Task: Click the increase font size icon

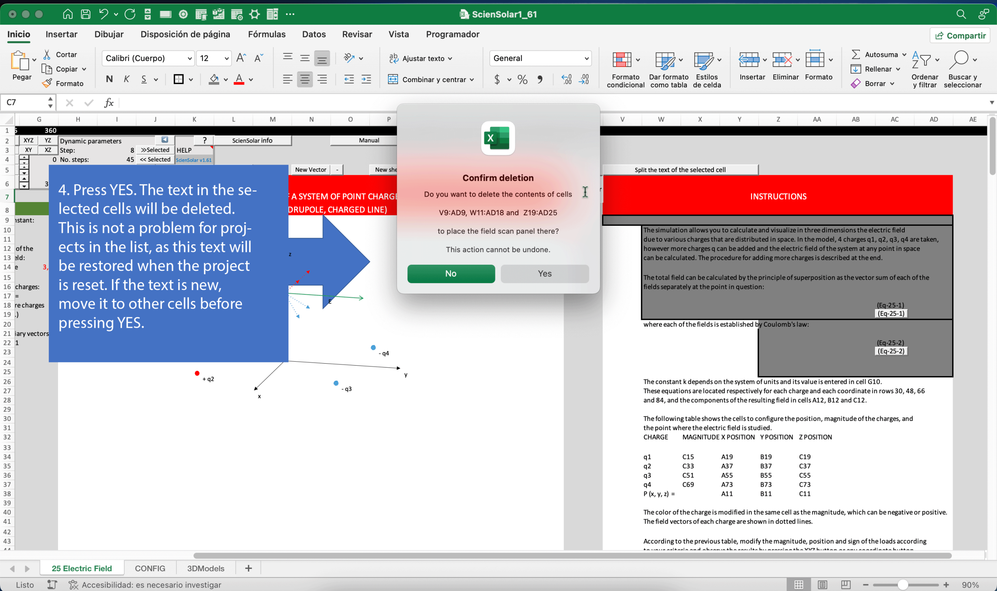Action: click(241, 58)
